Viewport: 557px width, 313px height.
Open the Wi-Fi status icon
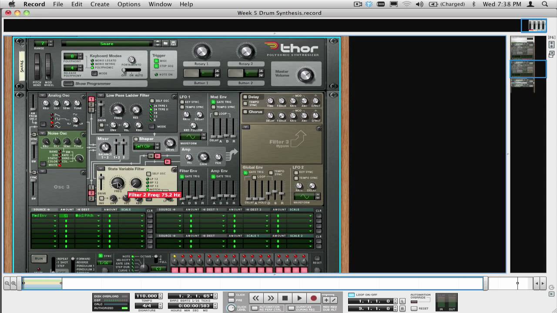point(407,4)
